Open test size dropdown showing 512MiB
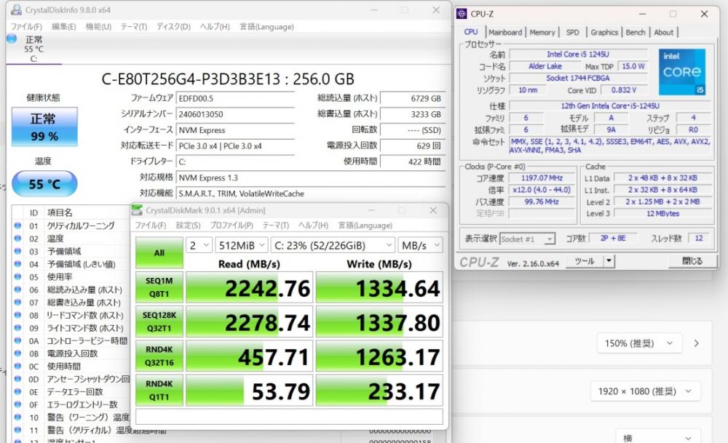The image size is (728, 443). coord(242,245)
